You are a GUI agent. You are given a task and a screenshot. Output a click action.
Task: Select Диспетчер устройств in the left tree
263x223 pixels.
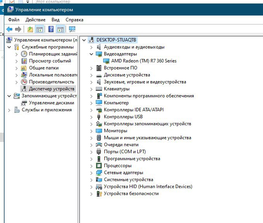[52, 89]
